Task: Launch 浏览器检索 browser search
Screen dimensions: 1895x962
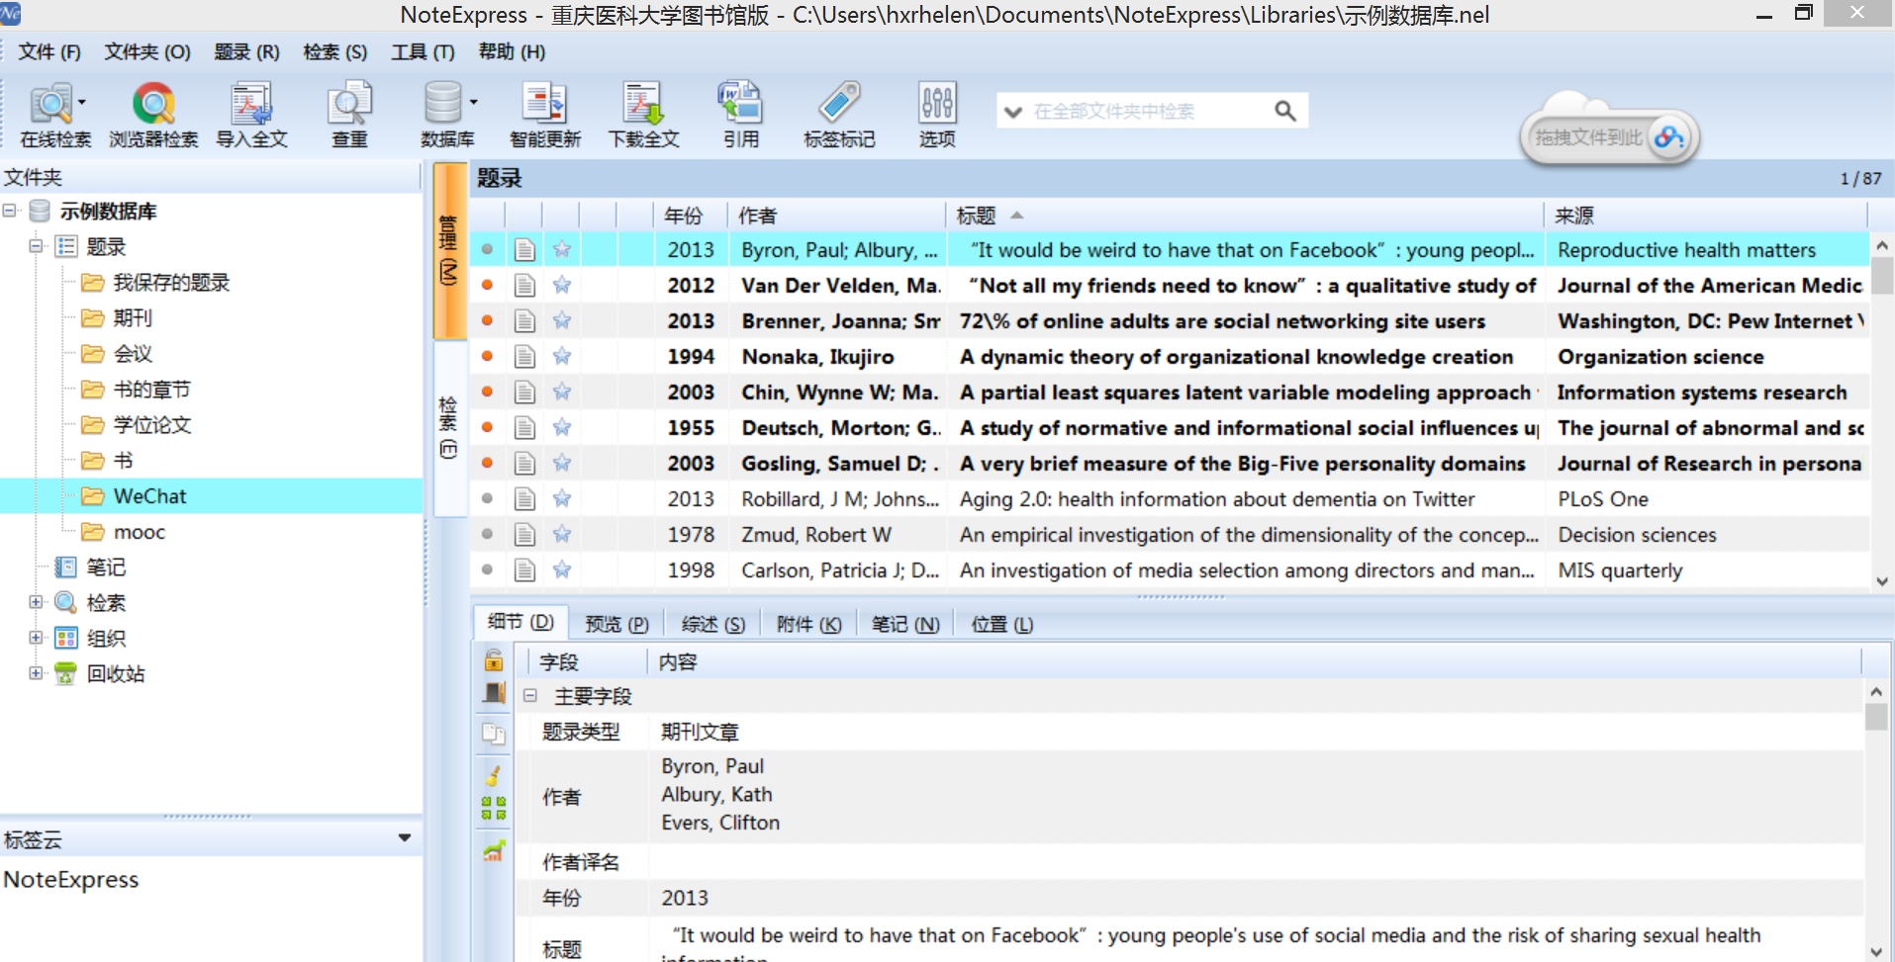Action: 153,117
